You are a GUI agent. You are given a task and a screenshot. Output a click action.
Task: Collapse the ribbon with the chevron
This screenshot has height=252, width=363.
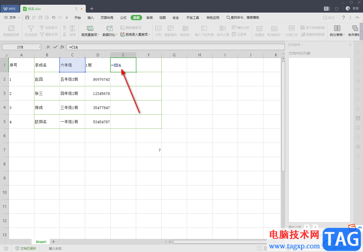point(357,18)
